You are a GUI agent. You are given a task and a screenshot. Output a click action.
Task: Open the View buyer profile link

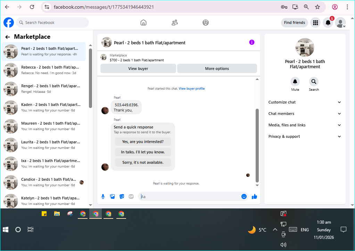(191, 89)
